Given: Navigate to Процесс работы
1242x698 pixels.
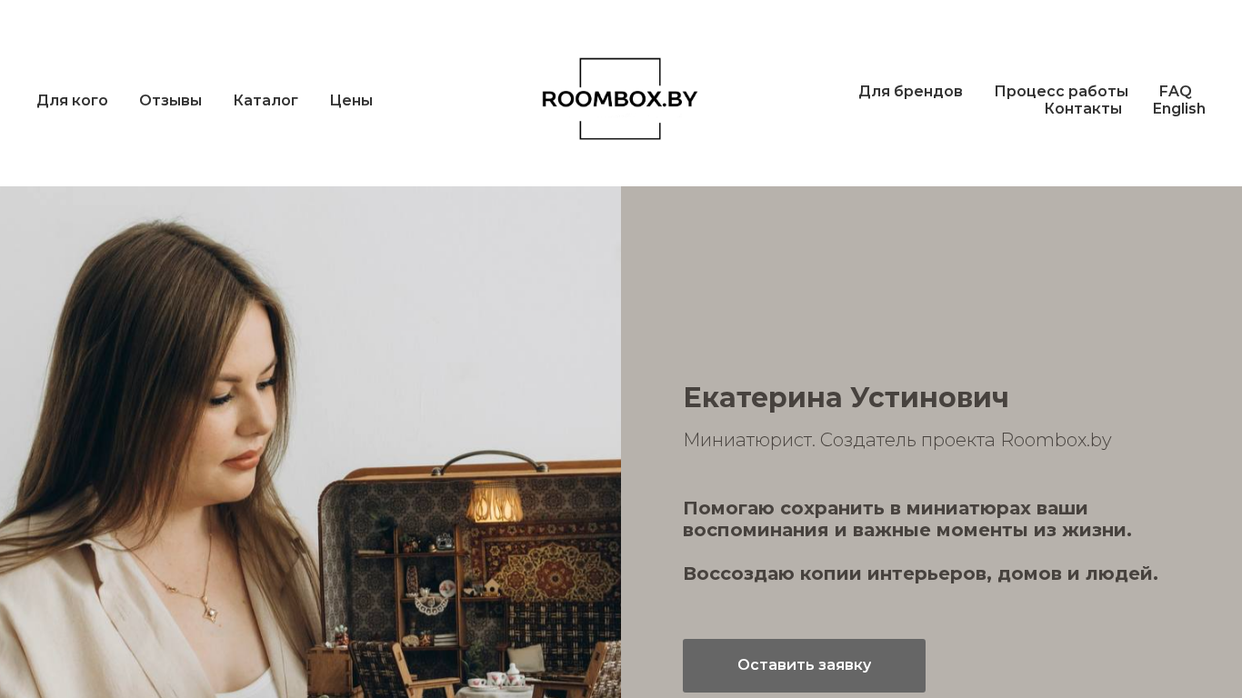Looking at the screenshot, I should [1061, 92].
